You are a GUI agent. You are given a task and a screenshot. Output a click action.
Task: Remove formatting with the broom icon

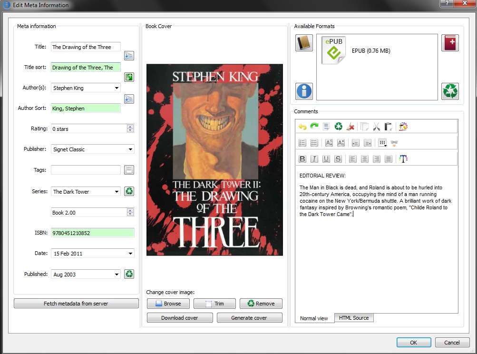(350, 127)
